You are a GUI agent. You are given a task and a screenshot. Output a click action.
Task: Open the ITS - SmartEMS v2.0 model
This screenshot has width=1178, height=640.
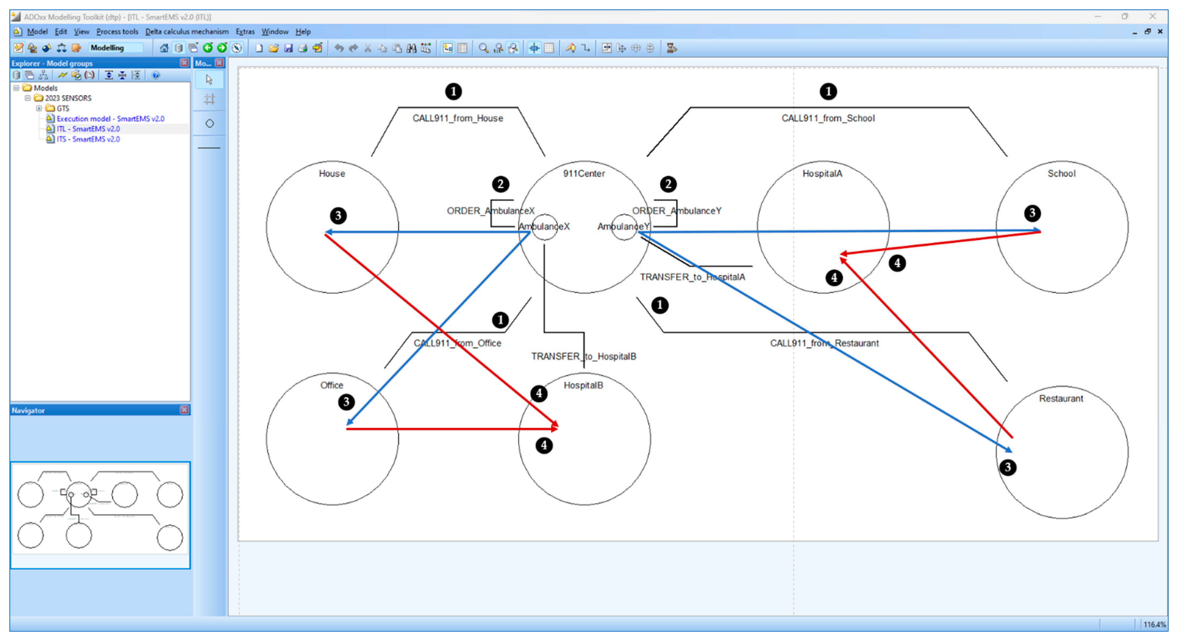coord(88,139)
